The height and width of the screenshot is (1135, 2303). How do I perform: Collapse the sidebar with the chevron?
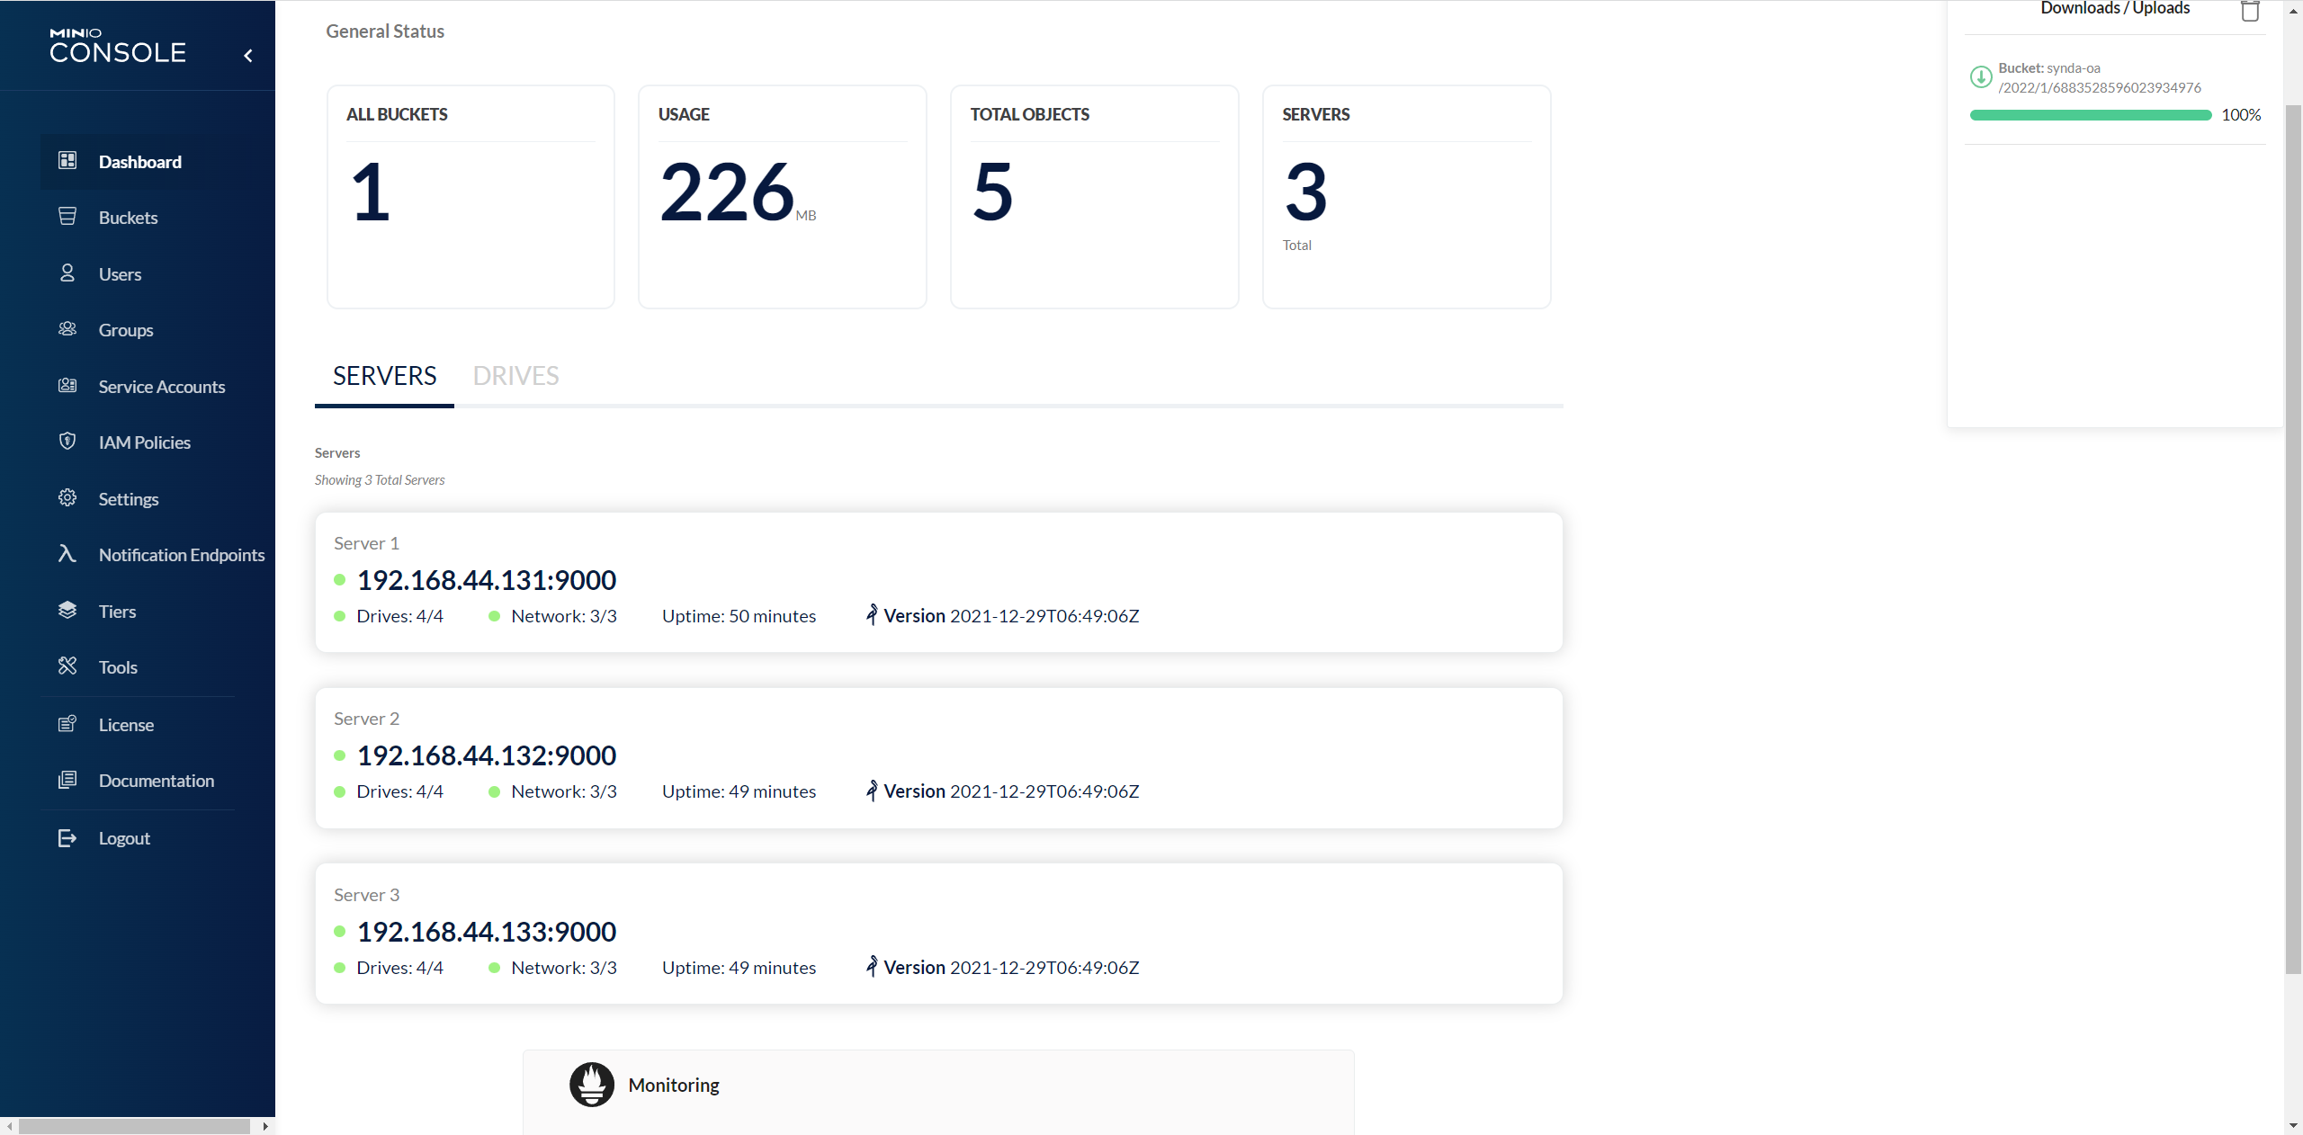248,56
